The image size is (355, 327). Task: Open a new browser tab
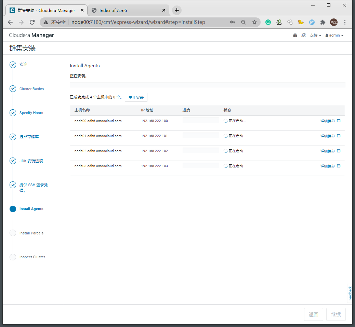177,10
